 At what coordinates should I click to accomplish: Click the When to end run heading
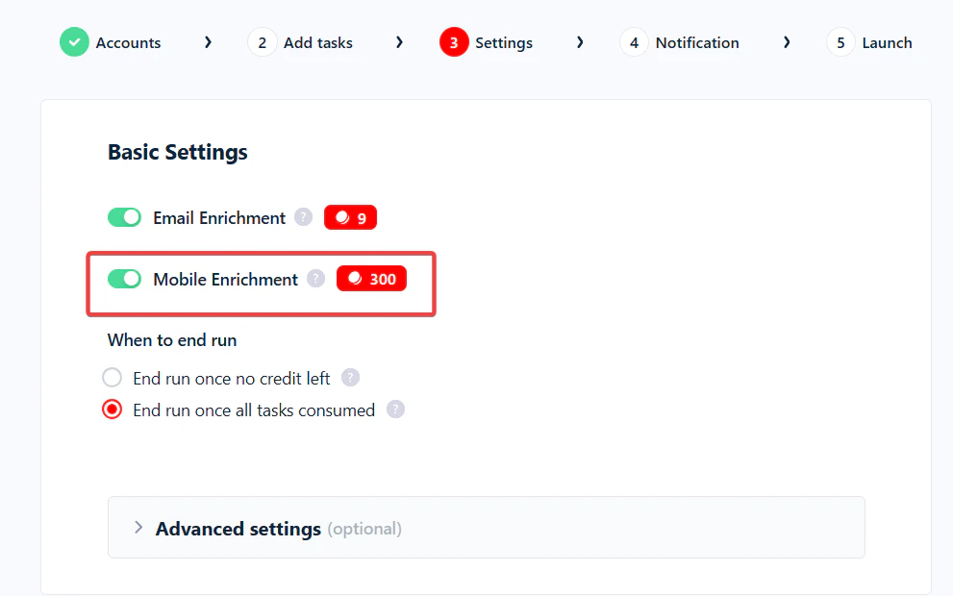click(172, 340)
